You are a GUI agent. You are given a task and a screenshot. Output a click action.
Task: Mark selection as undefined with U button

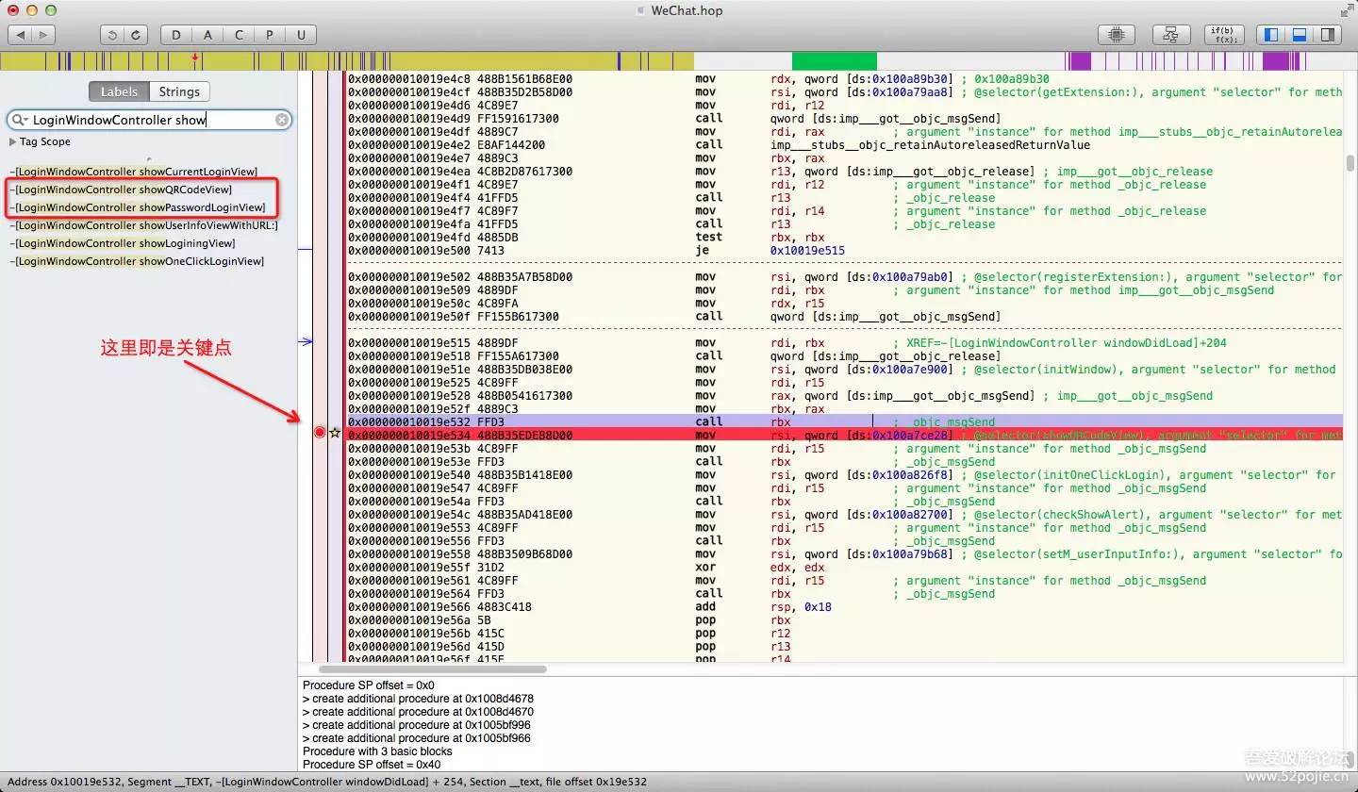tap(301, 35)
